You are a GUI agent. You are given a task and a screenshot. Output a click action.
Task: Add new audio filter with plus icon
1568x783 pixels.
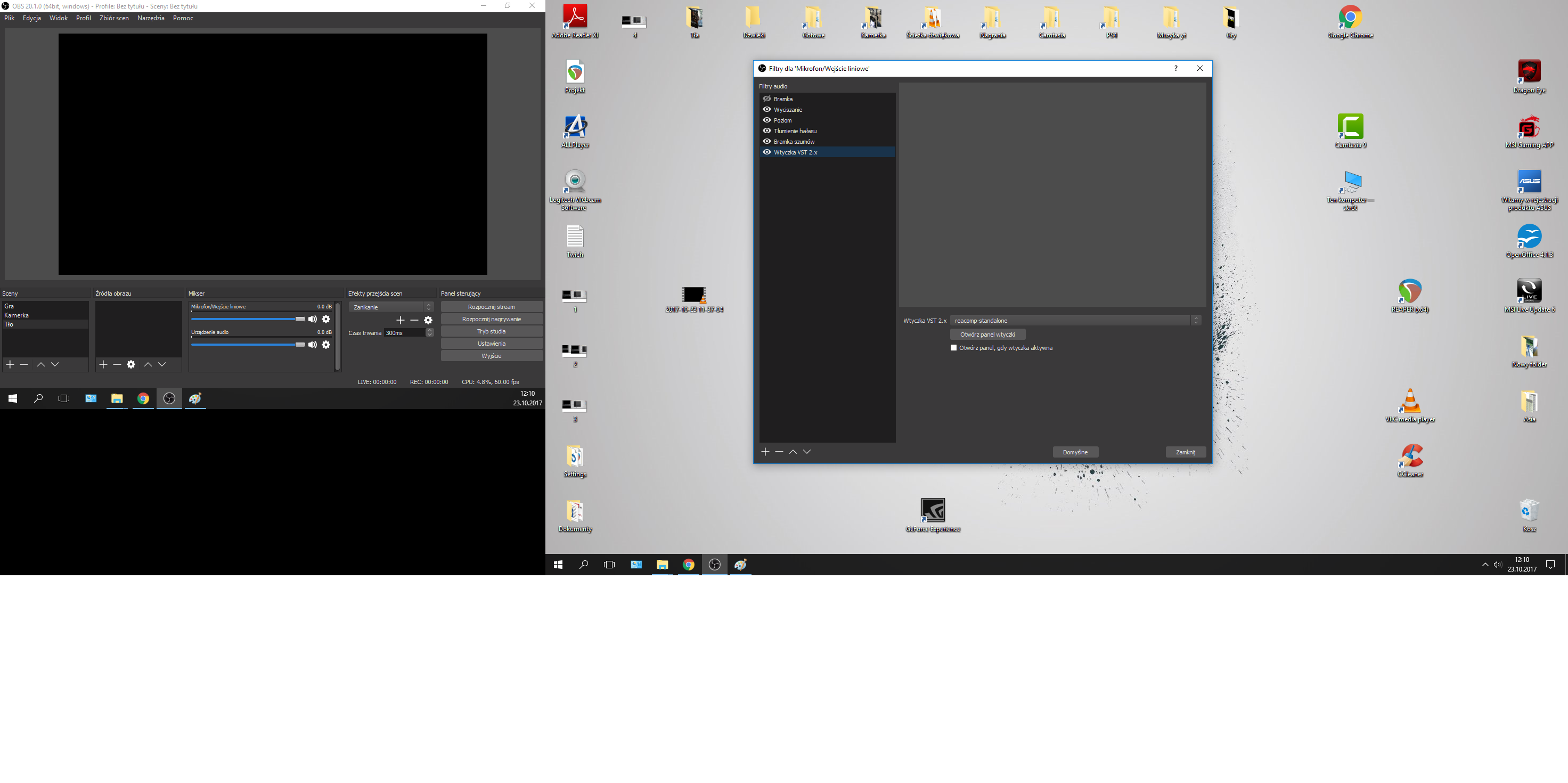click(x=765, y=452)
